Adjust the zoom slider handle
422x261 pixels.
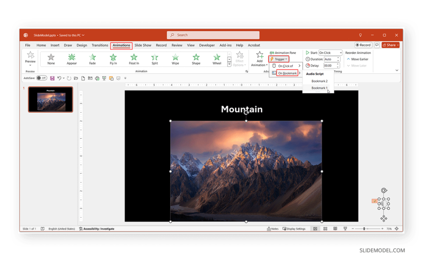click(364, 229)
